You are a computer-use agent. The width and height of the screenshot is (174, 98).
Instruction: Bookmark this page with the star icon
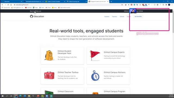(x=122, y=5)
